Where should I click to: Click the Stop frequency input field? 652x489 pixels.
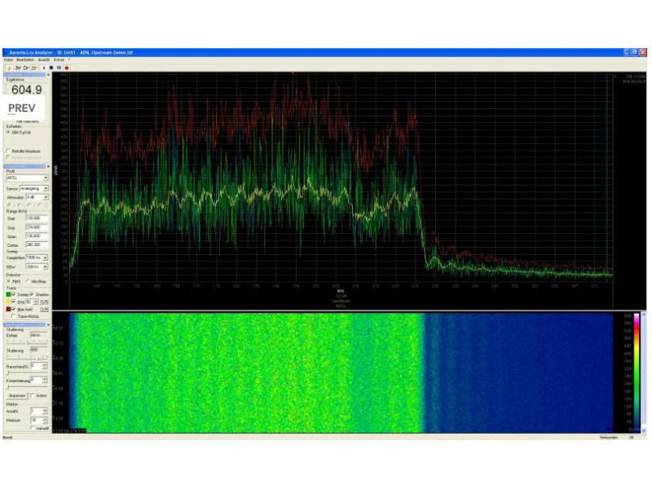[37, 227]
